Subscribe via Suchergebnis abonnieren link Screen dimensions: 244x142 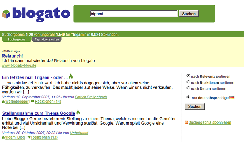pos(210,122)
